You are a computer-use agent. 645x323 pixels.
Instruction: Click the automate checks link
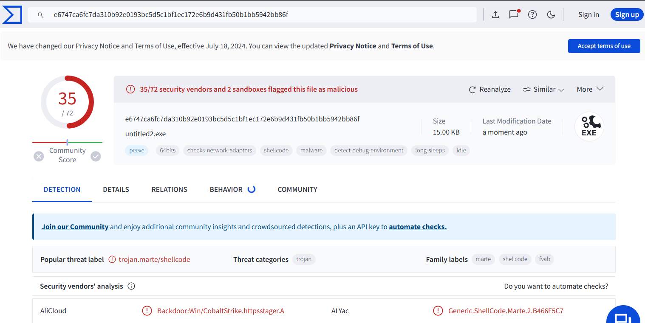pyautogui.click(x=418, y=227)
